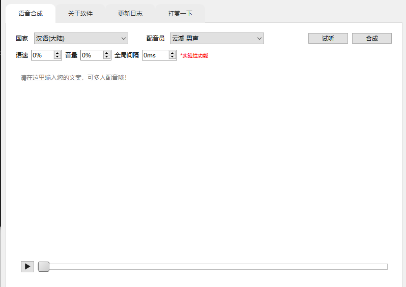Switch to the 语音合成 tab
The width and height of the screenshot is (406, 287).
pos(31,13)
